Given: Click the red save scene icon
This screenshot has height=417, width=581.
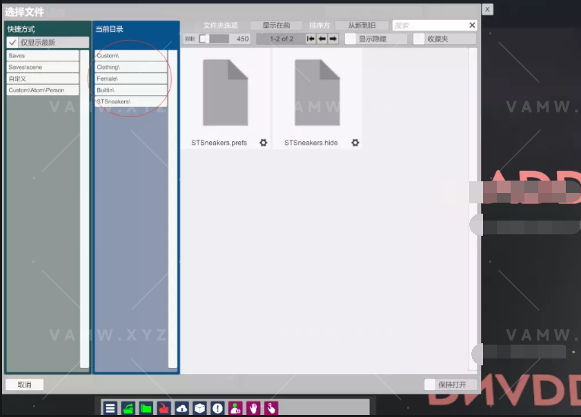Looking at the screenshot, I should (164, 408).
